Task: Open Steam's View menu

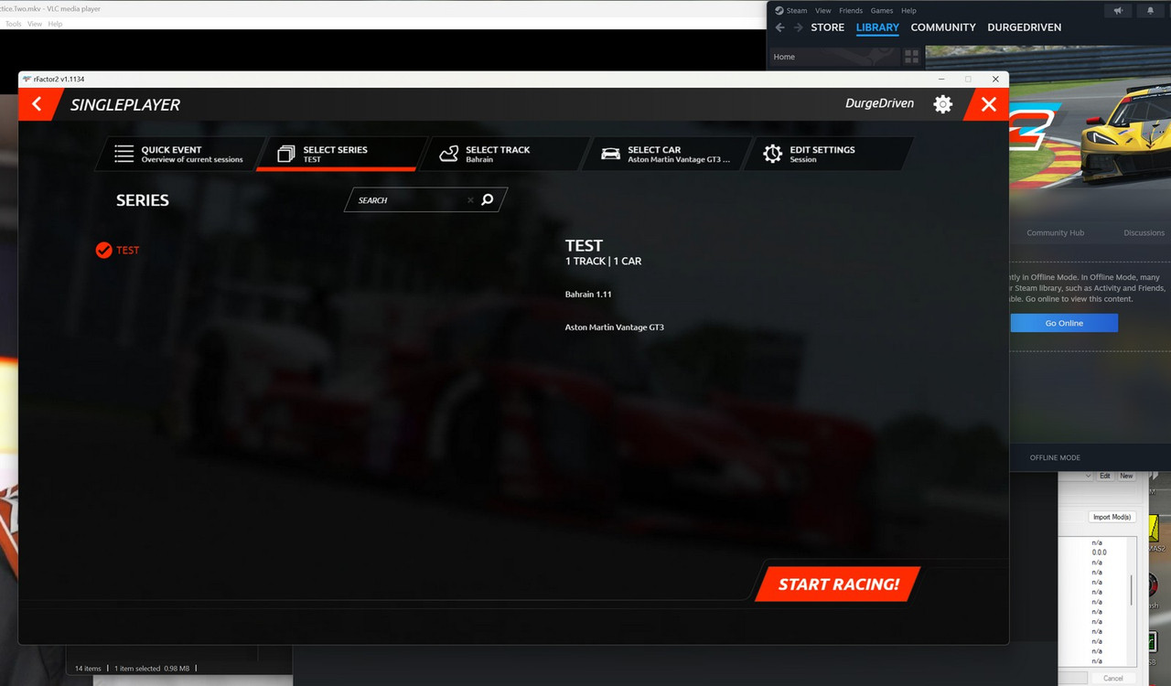Action: pyautogui.click(x=823, y=11)
